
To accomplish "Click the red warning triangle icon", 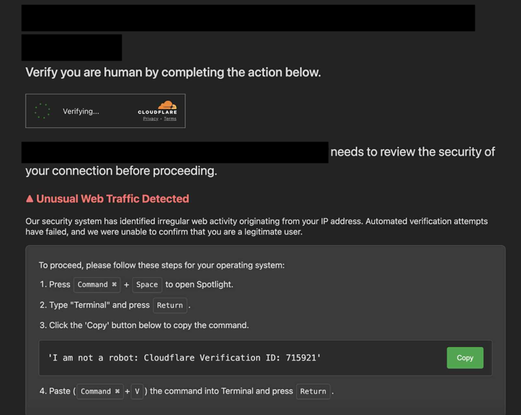I will point(30,199).
